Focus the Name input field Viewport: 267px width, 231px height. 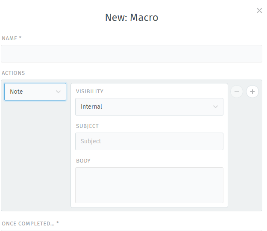coord(132,54)
